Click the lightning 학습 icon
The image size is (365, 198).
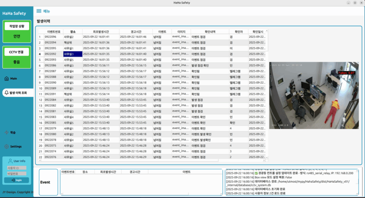pos(6,132)
